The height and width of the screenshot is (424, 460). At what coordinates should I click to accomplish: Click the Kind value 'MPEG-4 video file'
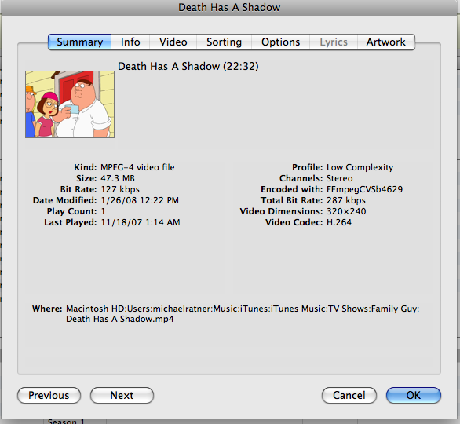pyautogui.click(x=137, y=167)
